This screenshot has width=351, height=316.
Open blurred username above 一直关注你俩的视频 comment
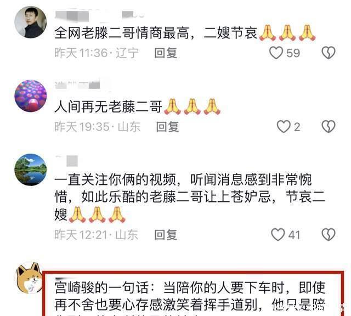coord(67,160)
